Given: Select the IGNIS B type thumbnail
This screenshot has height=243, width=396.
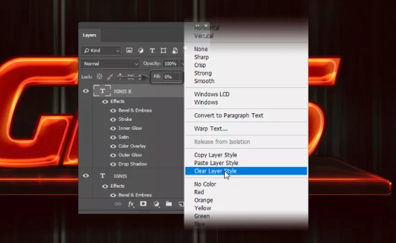Looking at the screenshot, I should tap(102, 91).
